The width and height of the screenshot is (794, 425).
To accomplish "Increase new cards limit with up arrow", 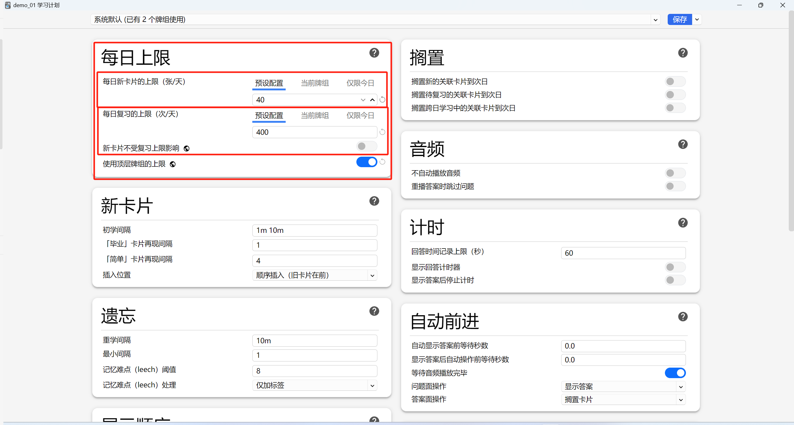I will (x=372, y=100).
